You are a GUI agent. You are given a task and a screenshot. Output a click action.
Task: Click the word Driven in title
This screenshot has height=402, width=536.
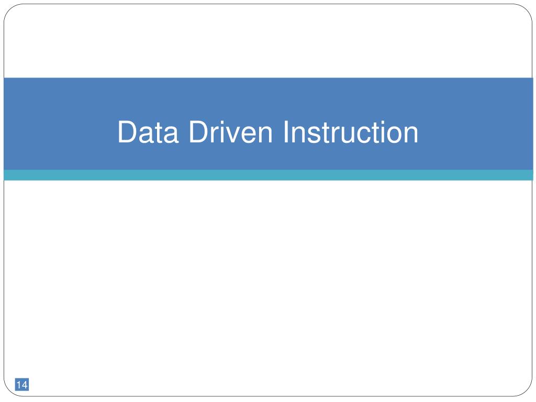[x=230, y=132]
